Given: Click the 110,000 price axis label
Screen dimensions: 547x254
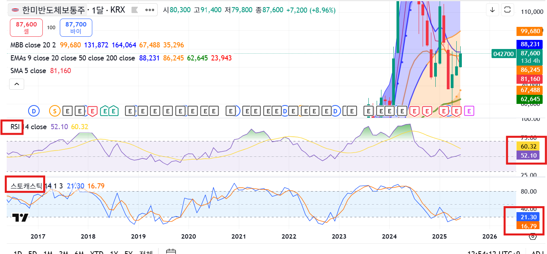Looking at the screenshot, I should pyautogui.click(x=532, y=12).
